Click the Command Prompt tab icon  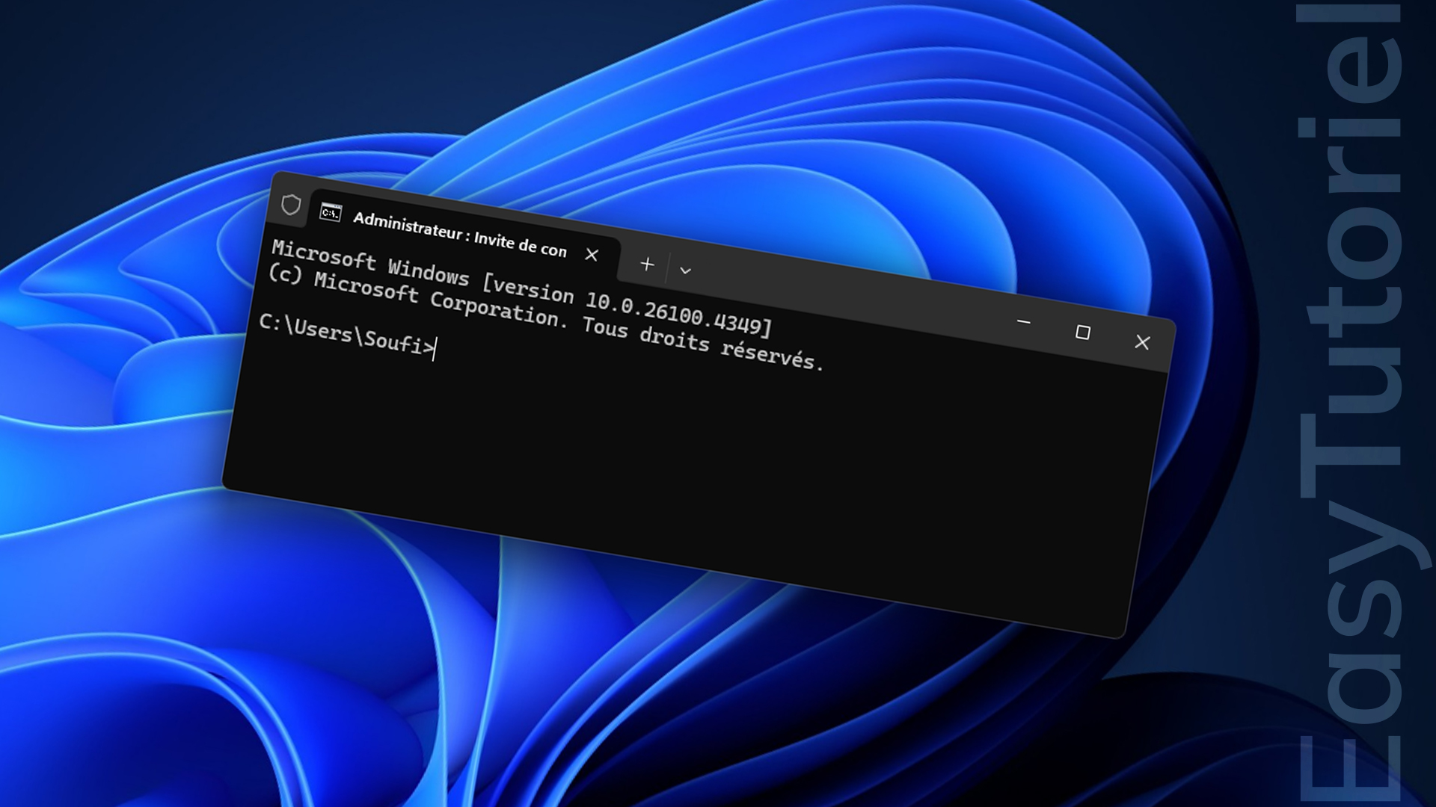click(x=331, y=213)
